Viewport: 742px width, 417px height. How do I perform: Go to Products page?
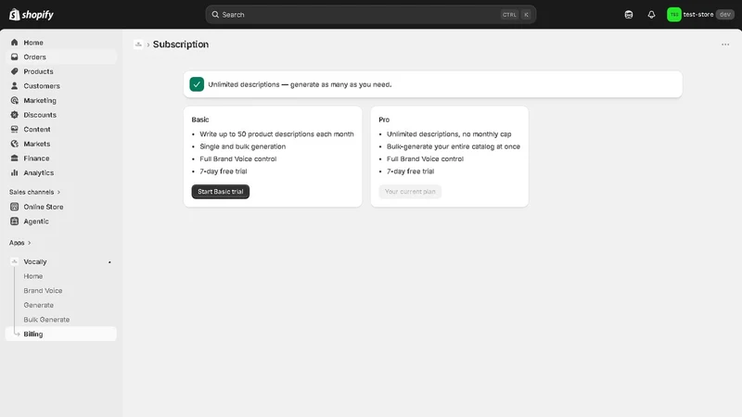pyautogui.click(x=61, y=71)
